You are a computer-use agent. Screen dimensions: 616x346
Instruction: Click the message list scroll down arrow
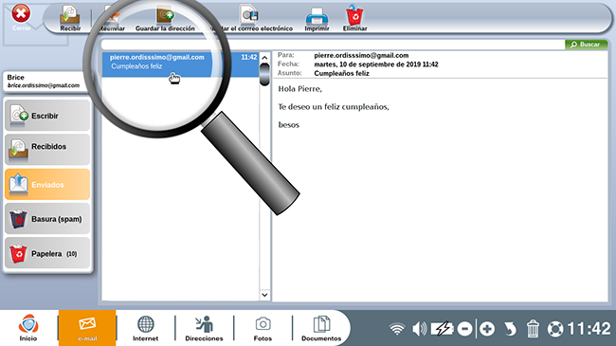coord(264,295)
